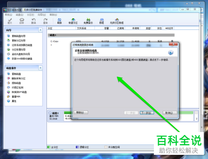The width and height of the screenshot is (208, 159).
Task: Collapse the 磁盘操作 panel with its chevron
Action: point(40,68)
